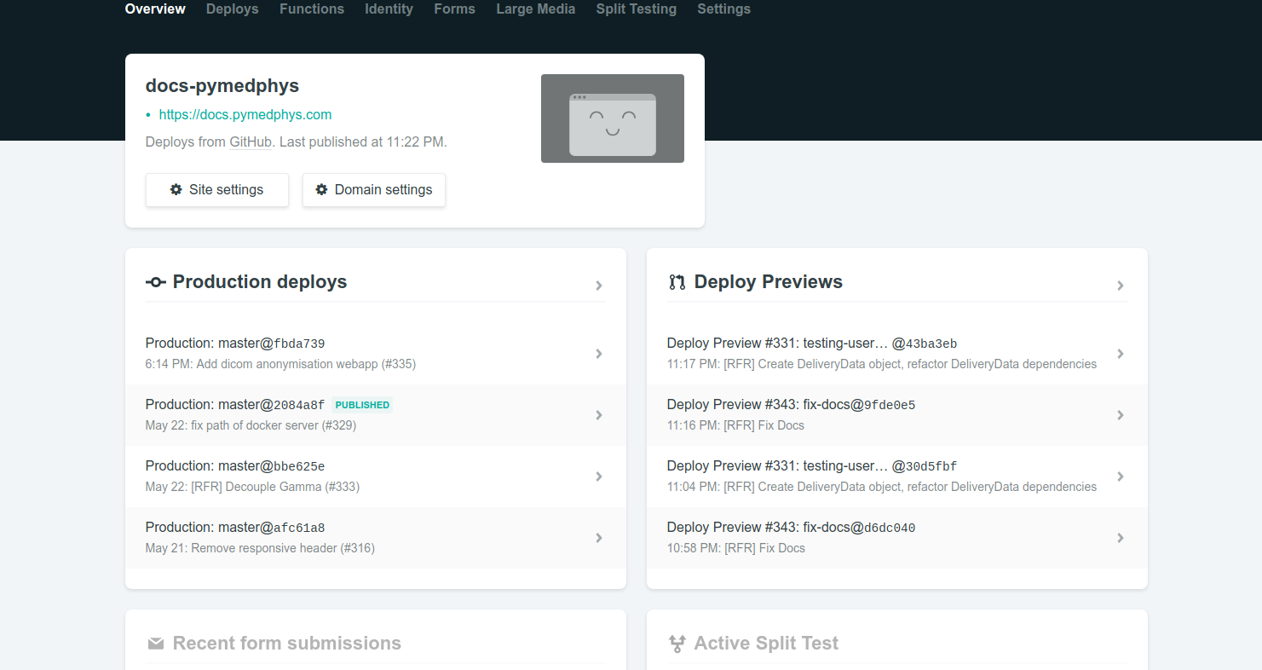
Task: Open details chevron for master@fbda739 deploy
Action: pos(599,353)
